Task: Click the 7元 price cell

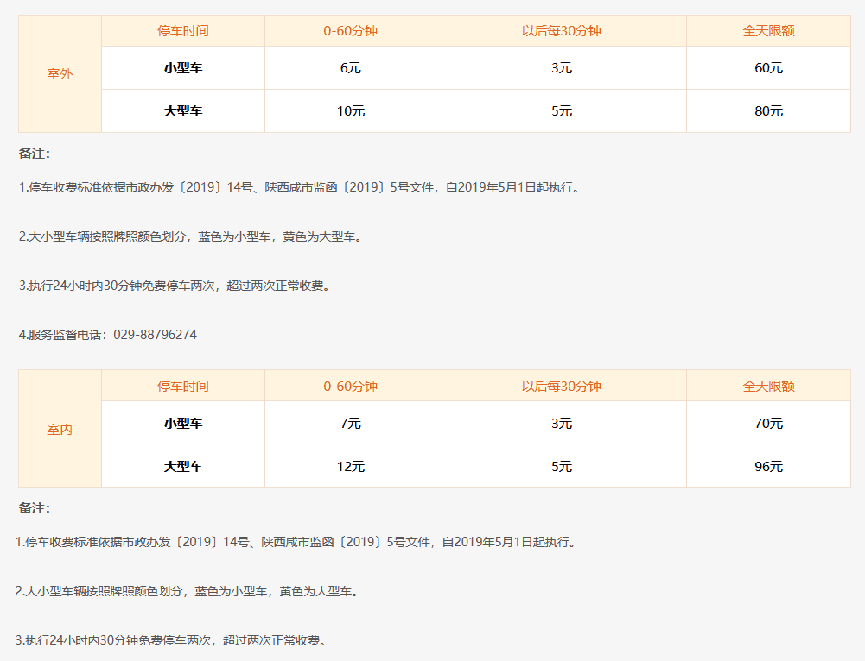Action: [x=350, y=423]
